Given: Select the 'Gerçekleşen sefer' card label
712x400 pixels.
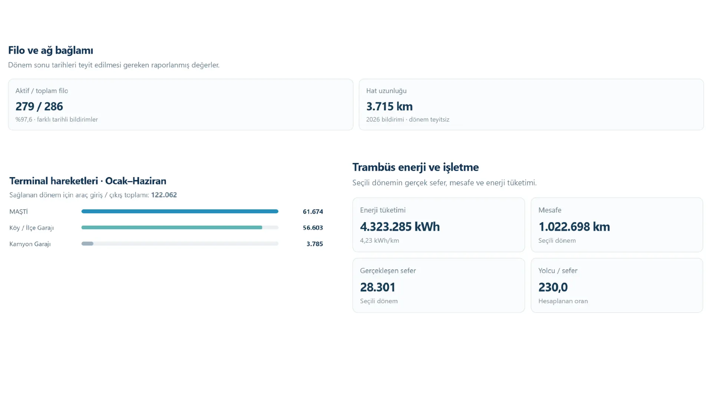Looking at the screenshot, I should click(x=388, y=271).
